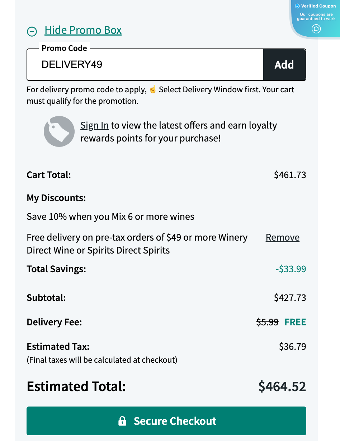Click the -$33.99 total savings amount
The width and height of the screenshot is (340, 441).
(291, 269)
